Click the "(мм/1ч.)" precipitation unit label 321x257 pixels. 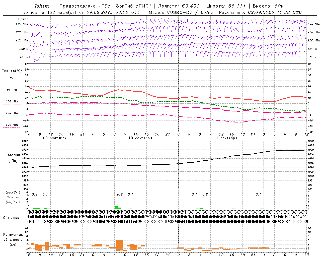[x=13, y=202]
